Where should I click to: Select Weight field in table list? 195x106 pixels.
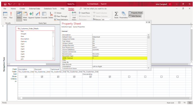[23, 34]
